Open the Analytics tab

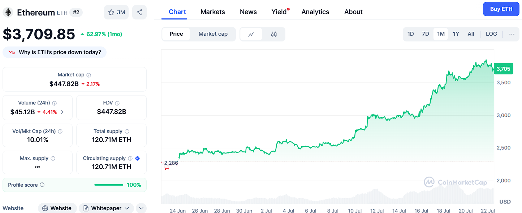315,12
